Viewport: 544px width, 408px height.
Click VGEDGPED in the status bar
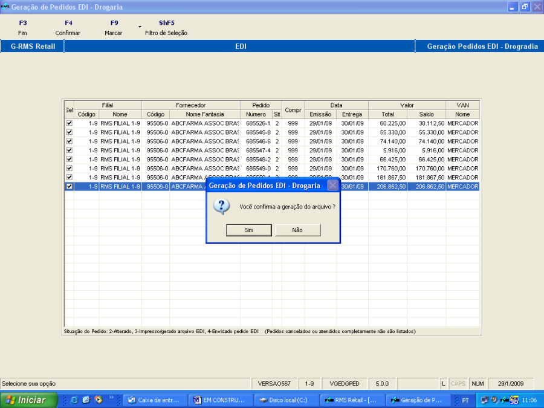point(345,383)
